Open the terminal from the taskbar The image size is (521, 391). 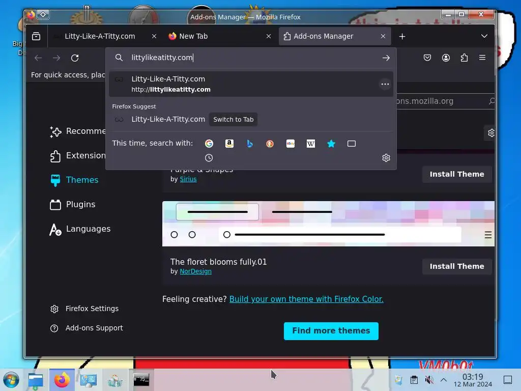tap(141, 380)
